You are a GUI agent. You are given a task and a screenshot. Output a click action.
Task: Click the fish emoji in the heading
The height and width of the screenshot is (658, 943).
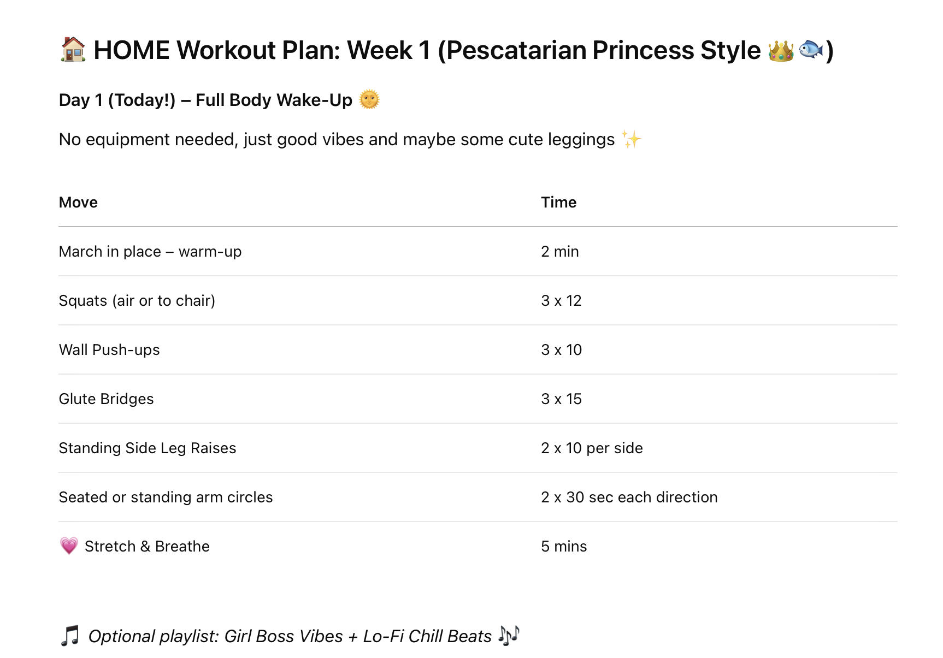click(x=811, y=50)
